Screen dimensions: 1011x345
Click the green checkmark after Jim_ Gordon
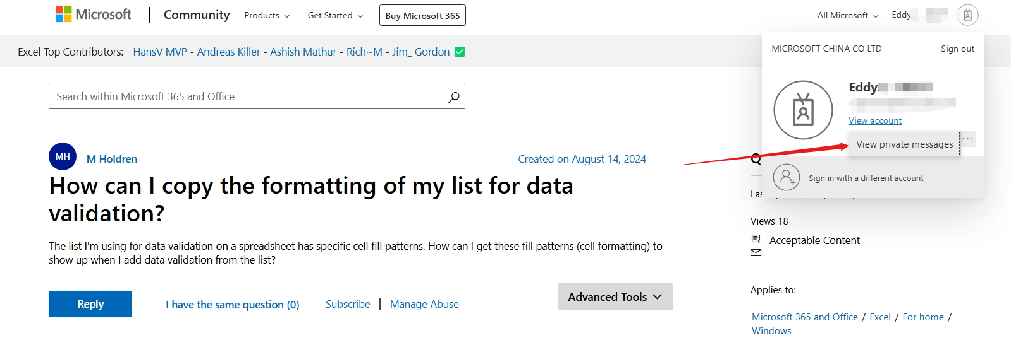460,52
